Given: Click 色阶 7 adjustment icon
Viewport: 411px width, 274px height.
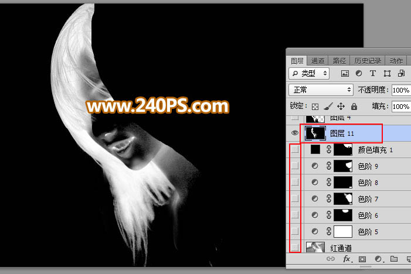Looking at the screenshot, I should click(315, 198).
